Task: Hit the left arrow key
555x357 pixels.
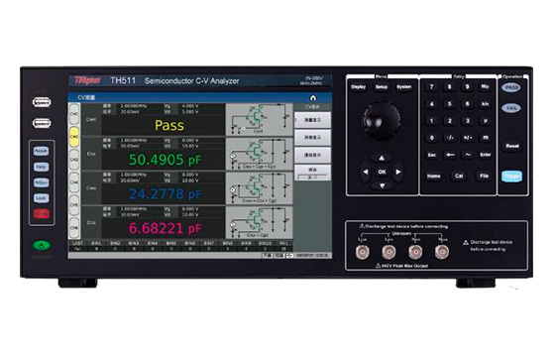Action: (x=365, y=172)
